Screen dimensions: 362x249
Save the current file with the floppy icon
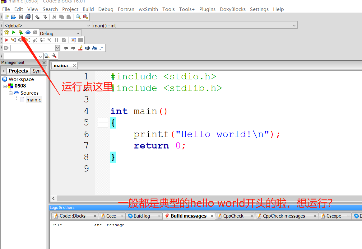pyautogui.click(x=21, y=16)
